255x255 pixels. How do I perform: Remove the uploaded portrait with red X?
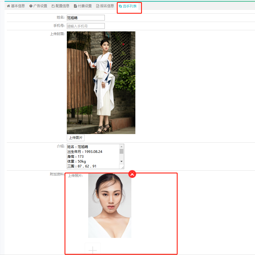pos(132,174)
